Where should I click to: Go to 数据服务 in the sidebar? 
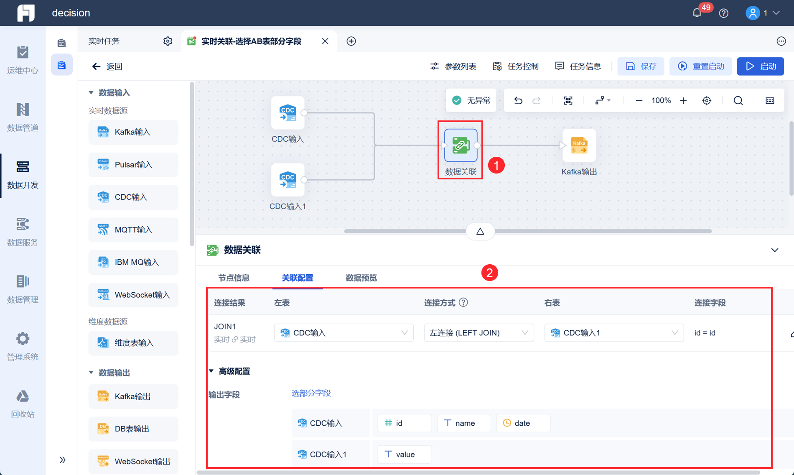click(23, 232)
